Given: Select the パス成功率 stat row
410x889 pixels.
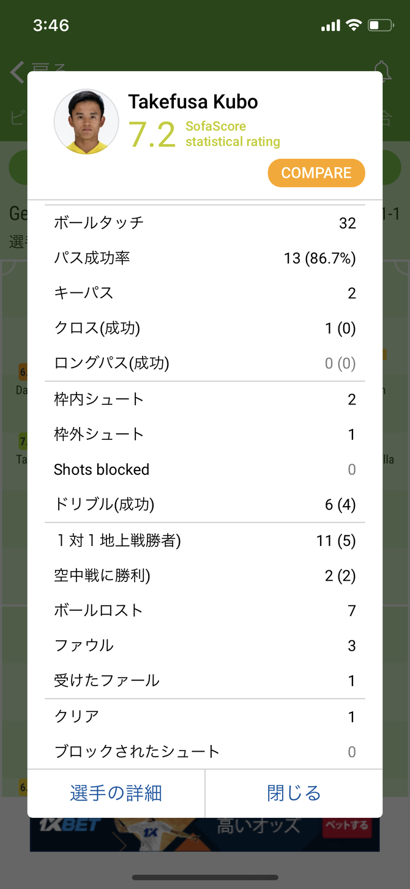Looking at the screenshot, I should 205,258.
